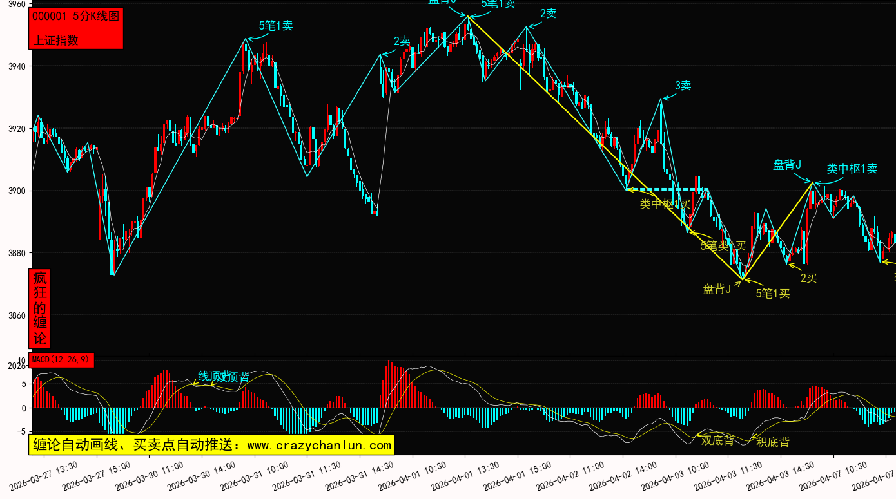Select the yellow 5笔1买 buy signal label
The height and width of the screenshot is (499, 896).
click(772, 294)
